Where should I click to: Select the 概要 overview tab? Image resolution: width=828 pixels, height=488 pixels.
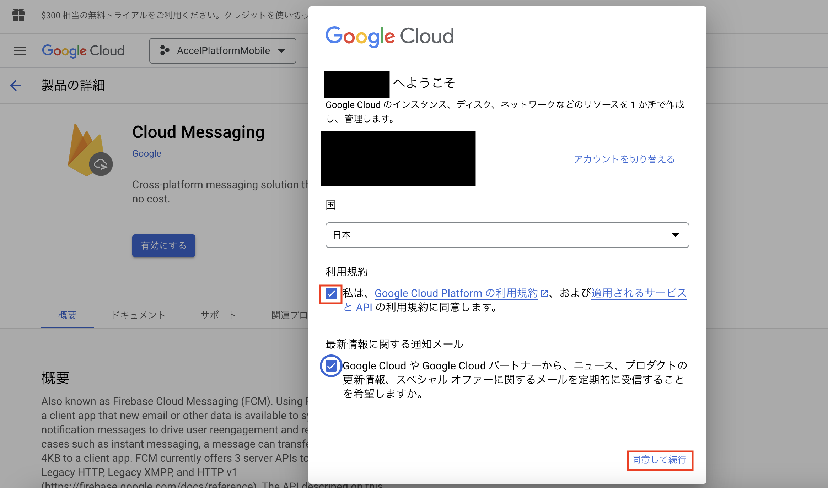tap(68, 315)
